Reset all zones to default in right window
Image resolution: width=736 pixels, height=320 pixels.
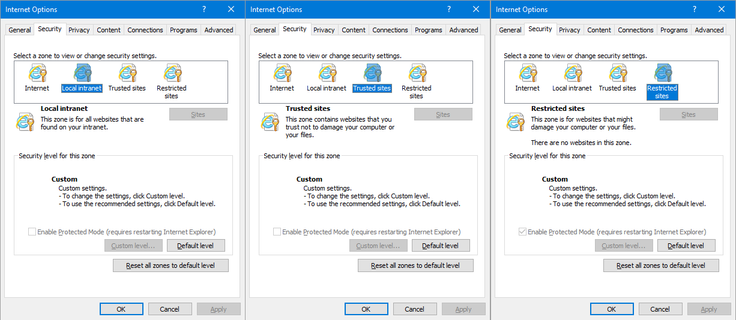click(661, 265)
